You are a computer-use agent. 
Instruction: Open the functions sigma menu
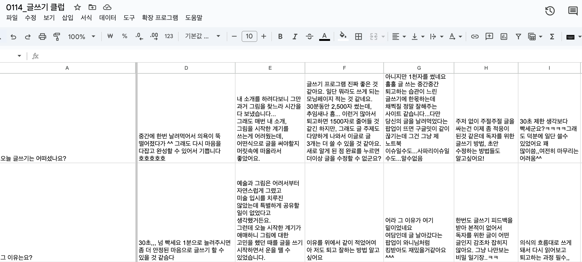552,37
